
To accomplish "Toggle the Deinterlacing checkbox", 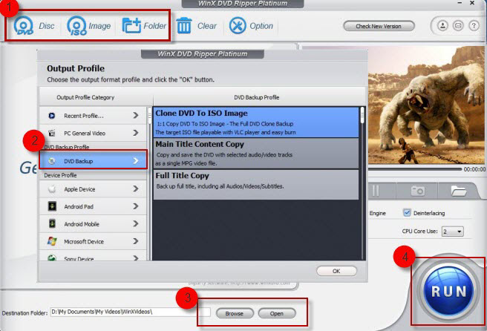I will point(407,213).
